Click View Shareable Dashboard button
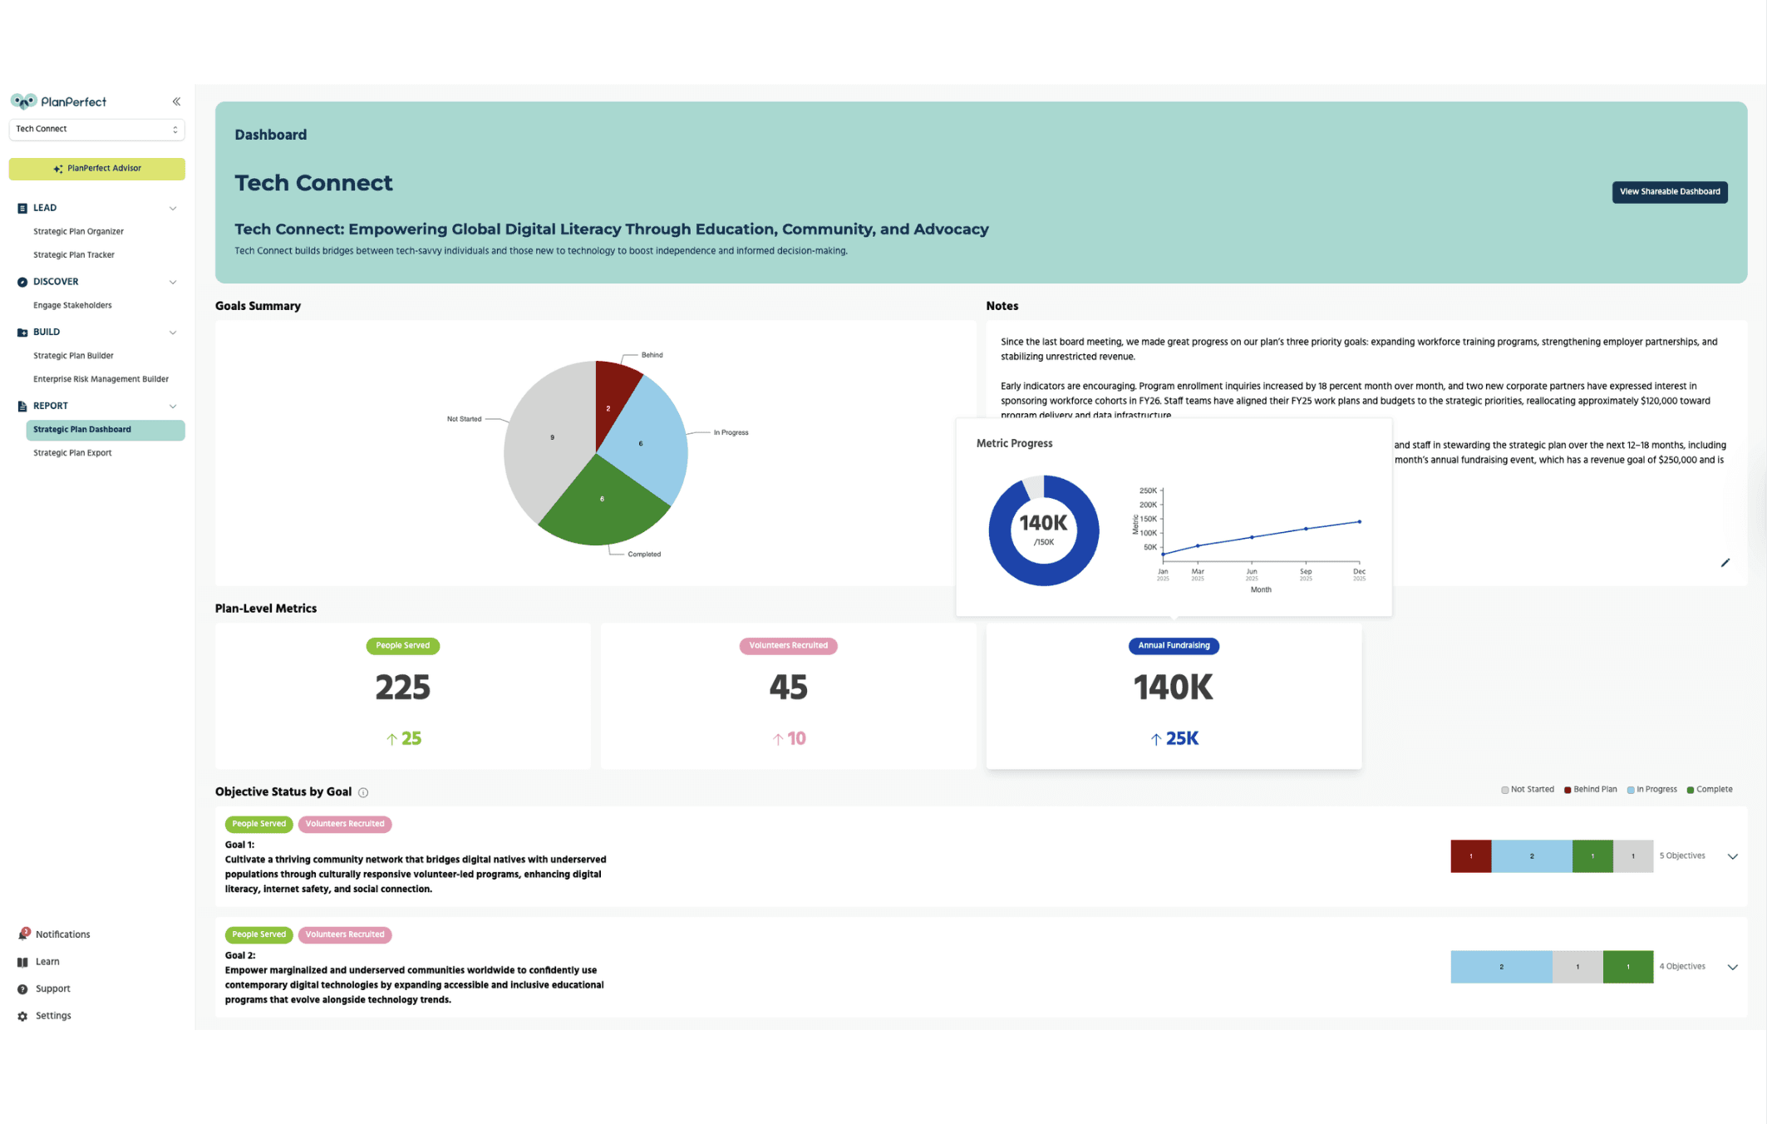1767x1124 pixels. [1669, 192]
